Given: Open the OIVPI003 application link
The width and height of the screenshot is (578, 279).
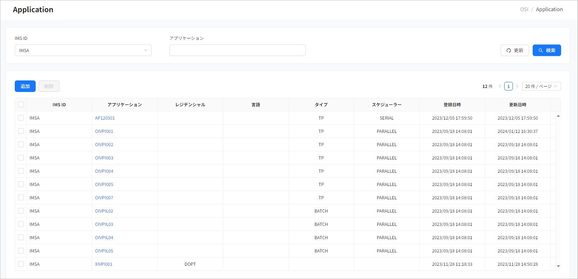Looking at the screenshot, I should [104, 158].
